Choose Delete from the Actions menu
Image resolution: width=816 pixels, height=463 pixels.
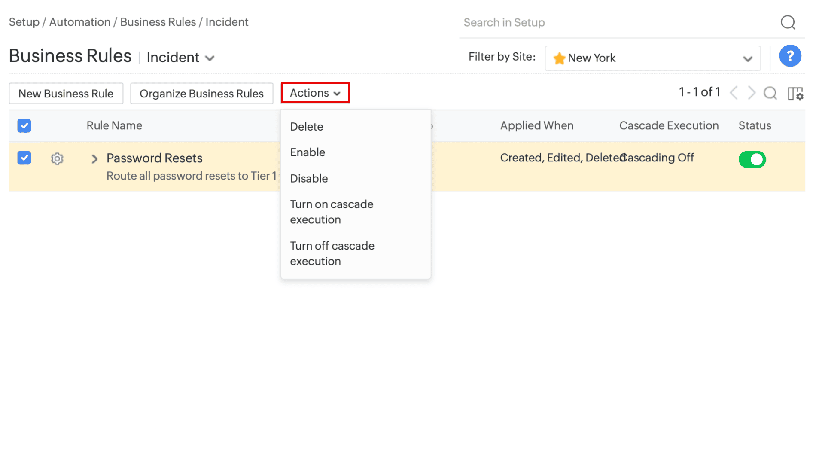[x=307, y=127]
